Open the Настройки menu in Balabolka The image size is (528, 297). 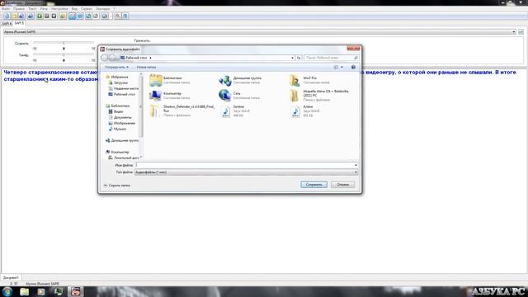(59, 9)
